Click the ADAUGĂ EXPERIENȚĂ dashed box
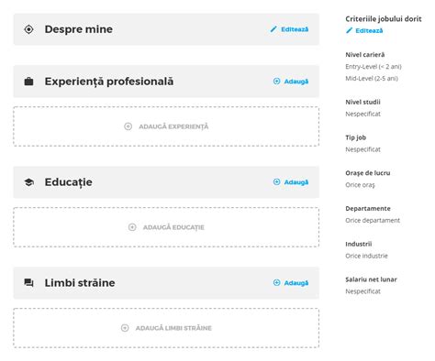 pos(166,126)
